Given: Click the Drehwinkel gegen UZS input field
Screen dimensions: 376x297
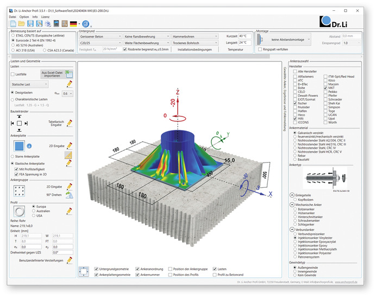Looking at the screenshot, I should [60, 252].
